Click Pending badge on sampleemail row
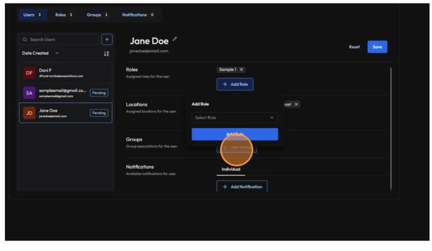The image size is (432, 251). point(99,93)
